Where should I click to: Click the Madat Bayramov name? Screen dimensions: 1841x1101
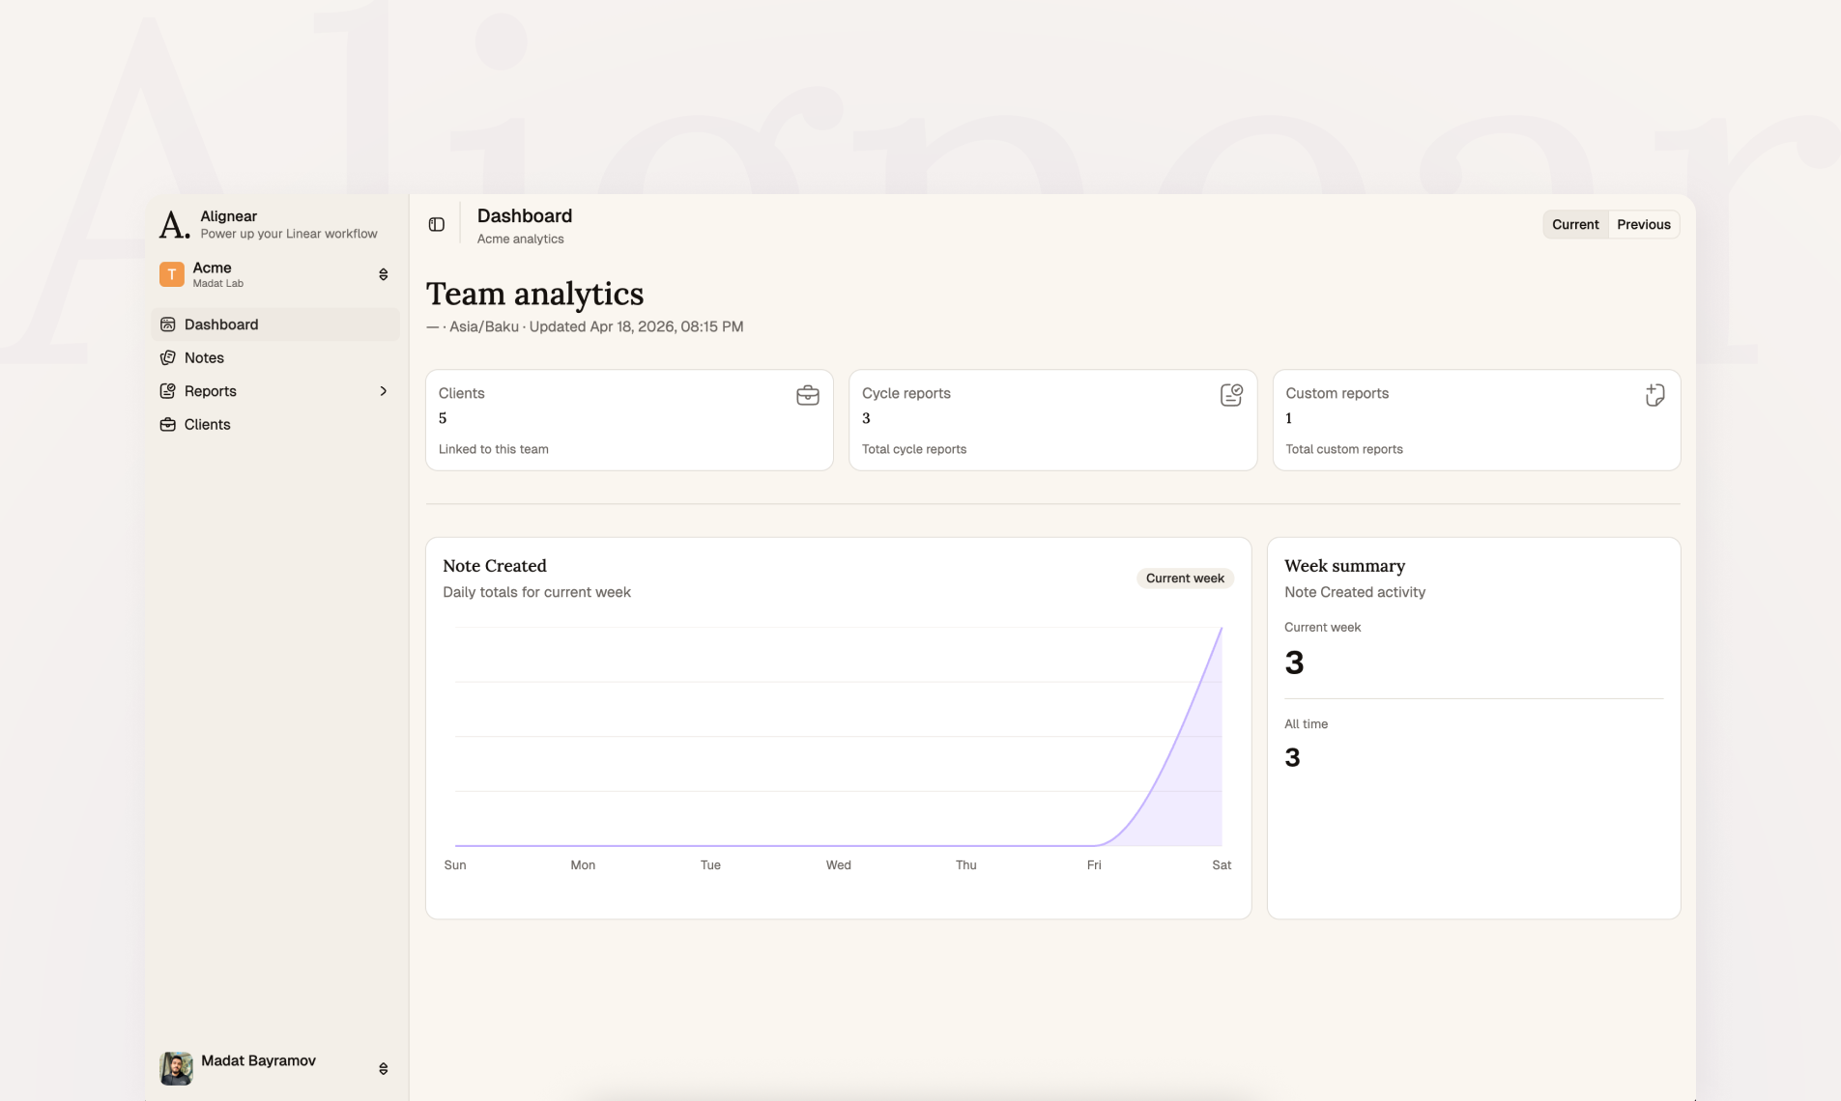(x=258, y=1060)
